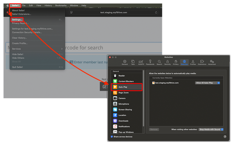
Task: Expand the Services submenu
Action: 37,49
